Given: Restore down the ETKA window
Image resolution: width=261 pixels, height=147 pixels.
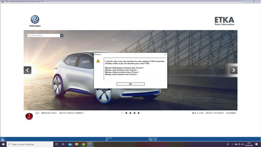Looking at the screenshot, I should coord(254,1).
